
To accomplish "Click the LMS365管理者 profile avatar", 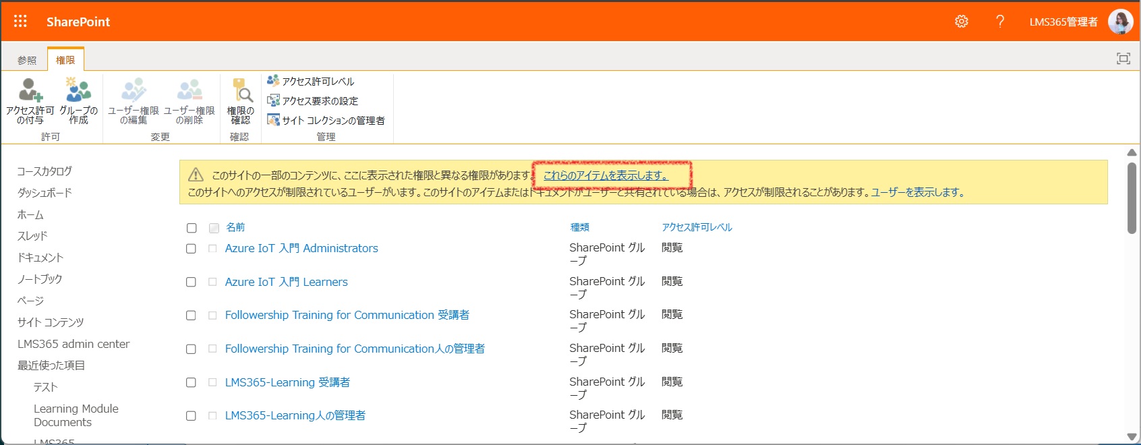I will tap(1120, 22).
